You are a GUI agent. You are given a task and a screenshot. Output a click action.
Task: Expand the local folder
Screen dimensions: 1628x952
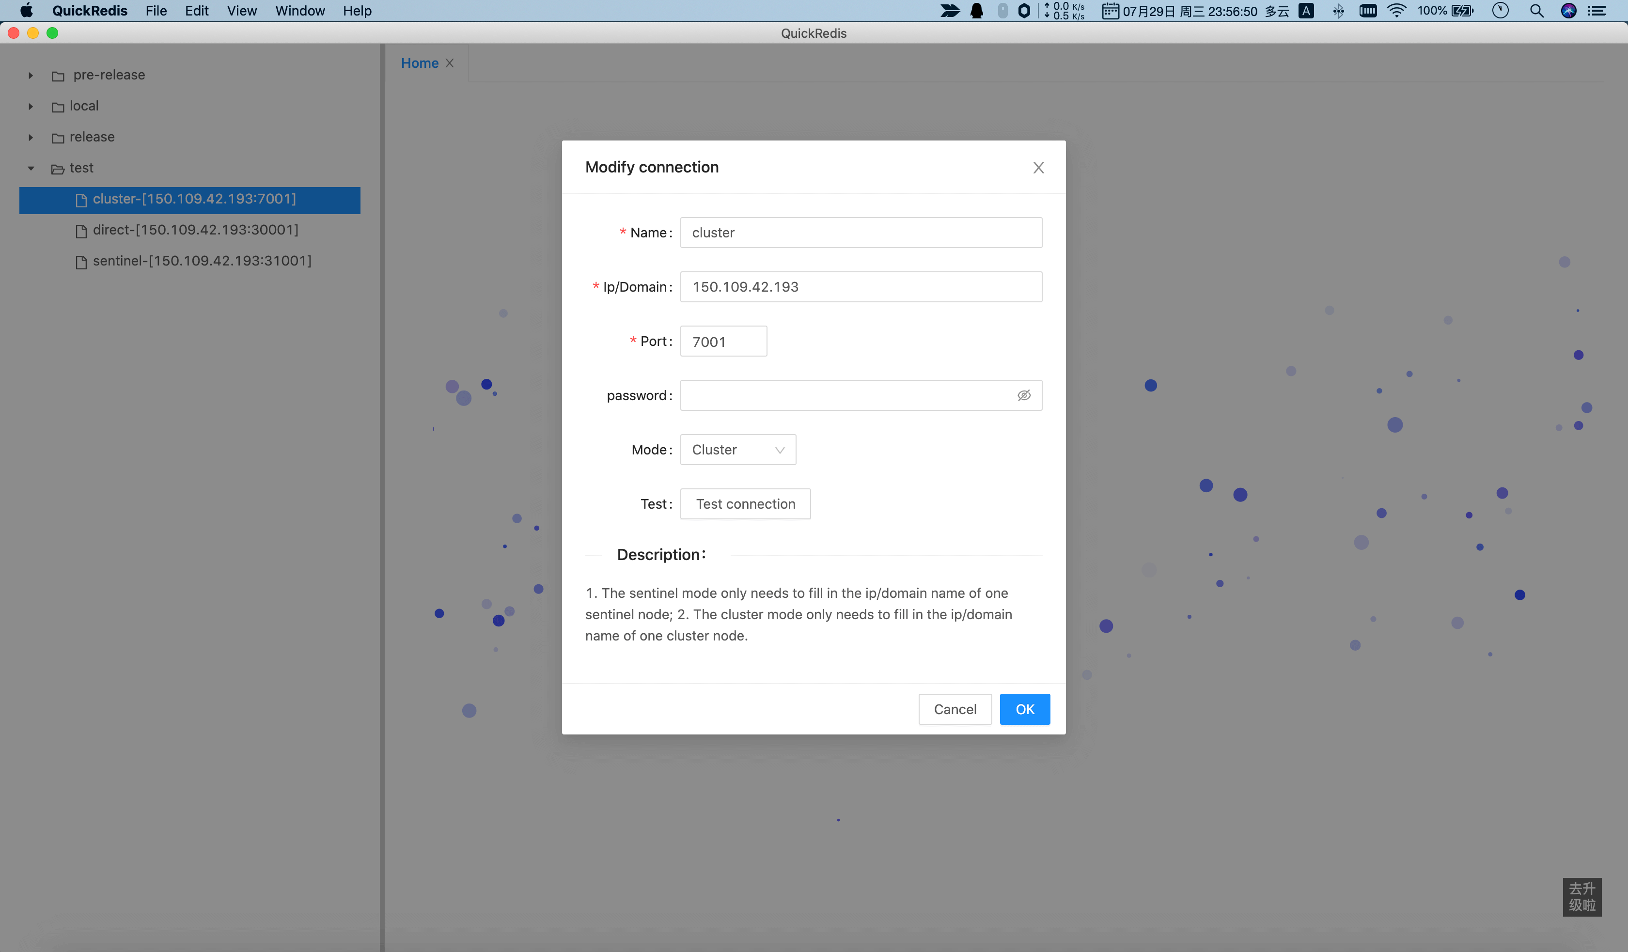31,107
